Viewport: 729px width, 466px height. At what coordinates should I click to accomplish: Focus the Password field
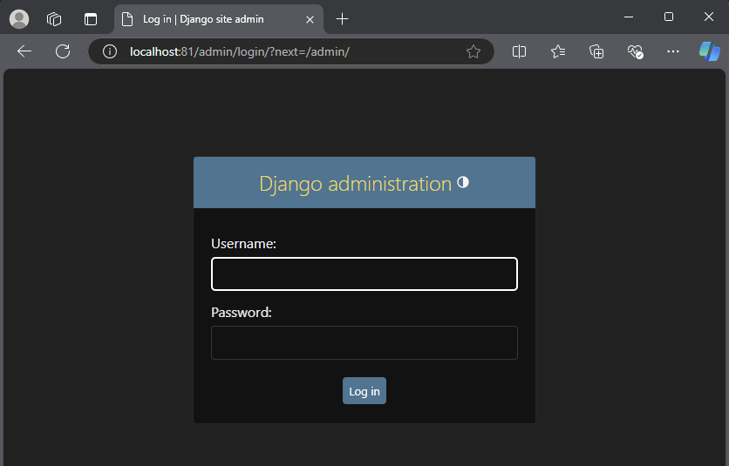364,343
